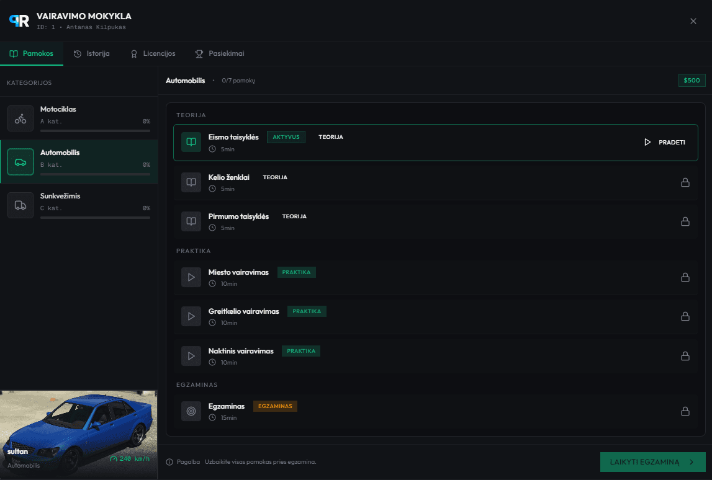The height and width of the screenshot is (480, 712).
Task: Click the lock icon on Naktinis vairavimas
Action: coord(685,356)
